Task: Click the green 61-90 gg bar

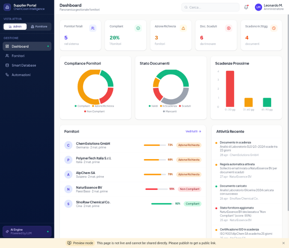Action: [x=267, y=103]
